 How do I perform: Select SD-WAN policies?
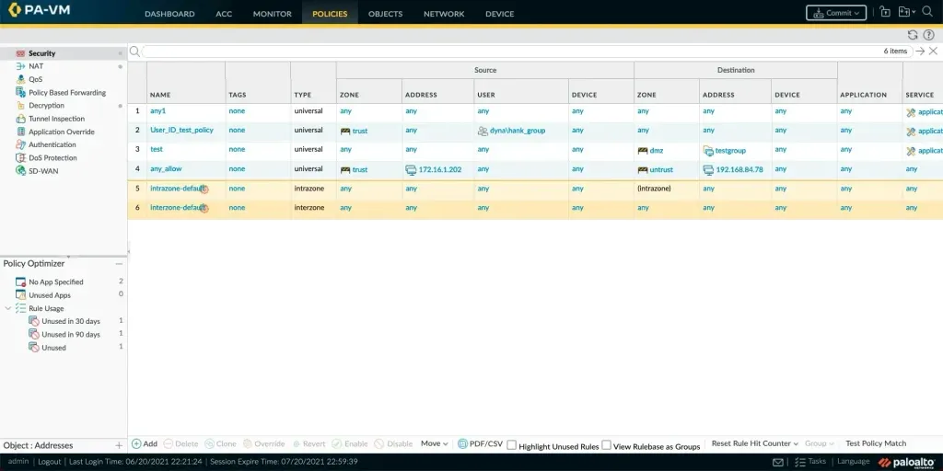tap(42, 170)
